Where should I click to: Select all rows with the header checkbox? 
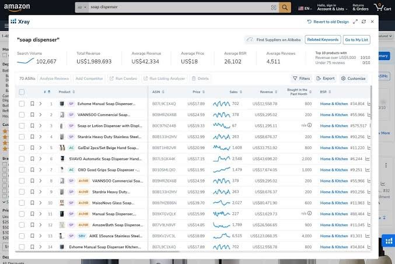click(x=22, y=92)
